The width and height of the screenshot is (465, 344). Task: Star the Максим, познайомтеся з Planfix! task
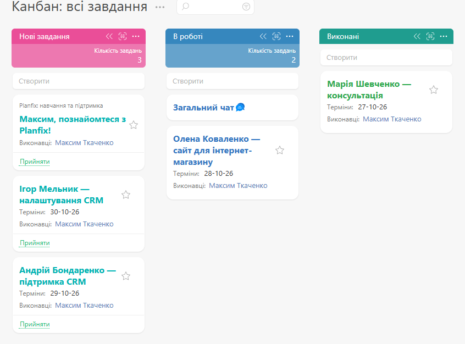pos(134,125)
